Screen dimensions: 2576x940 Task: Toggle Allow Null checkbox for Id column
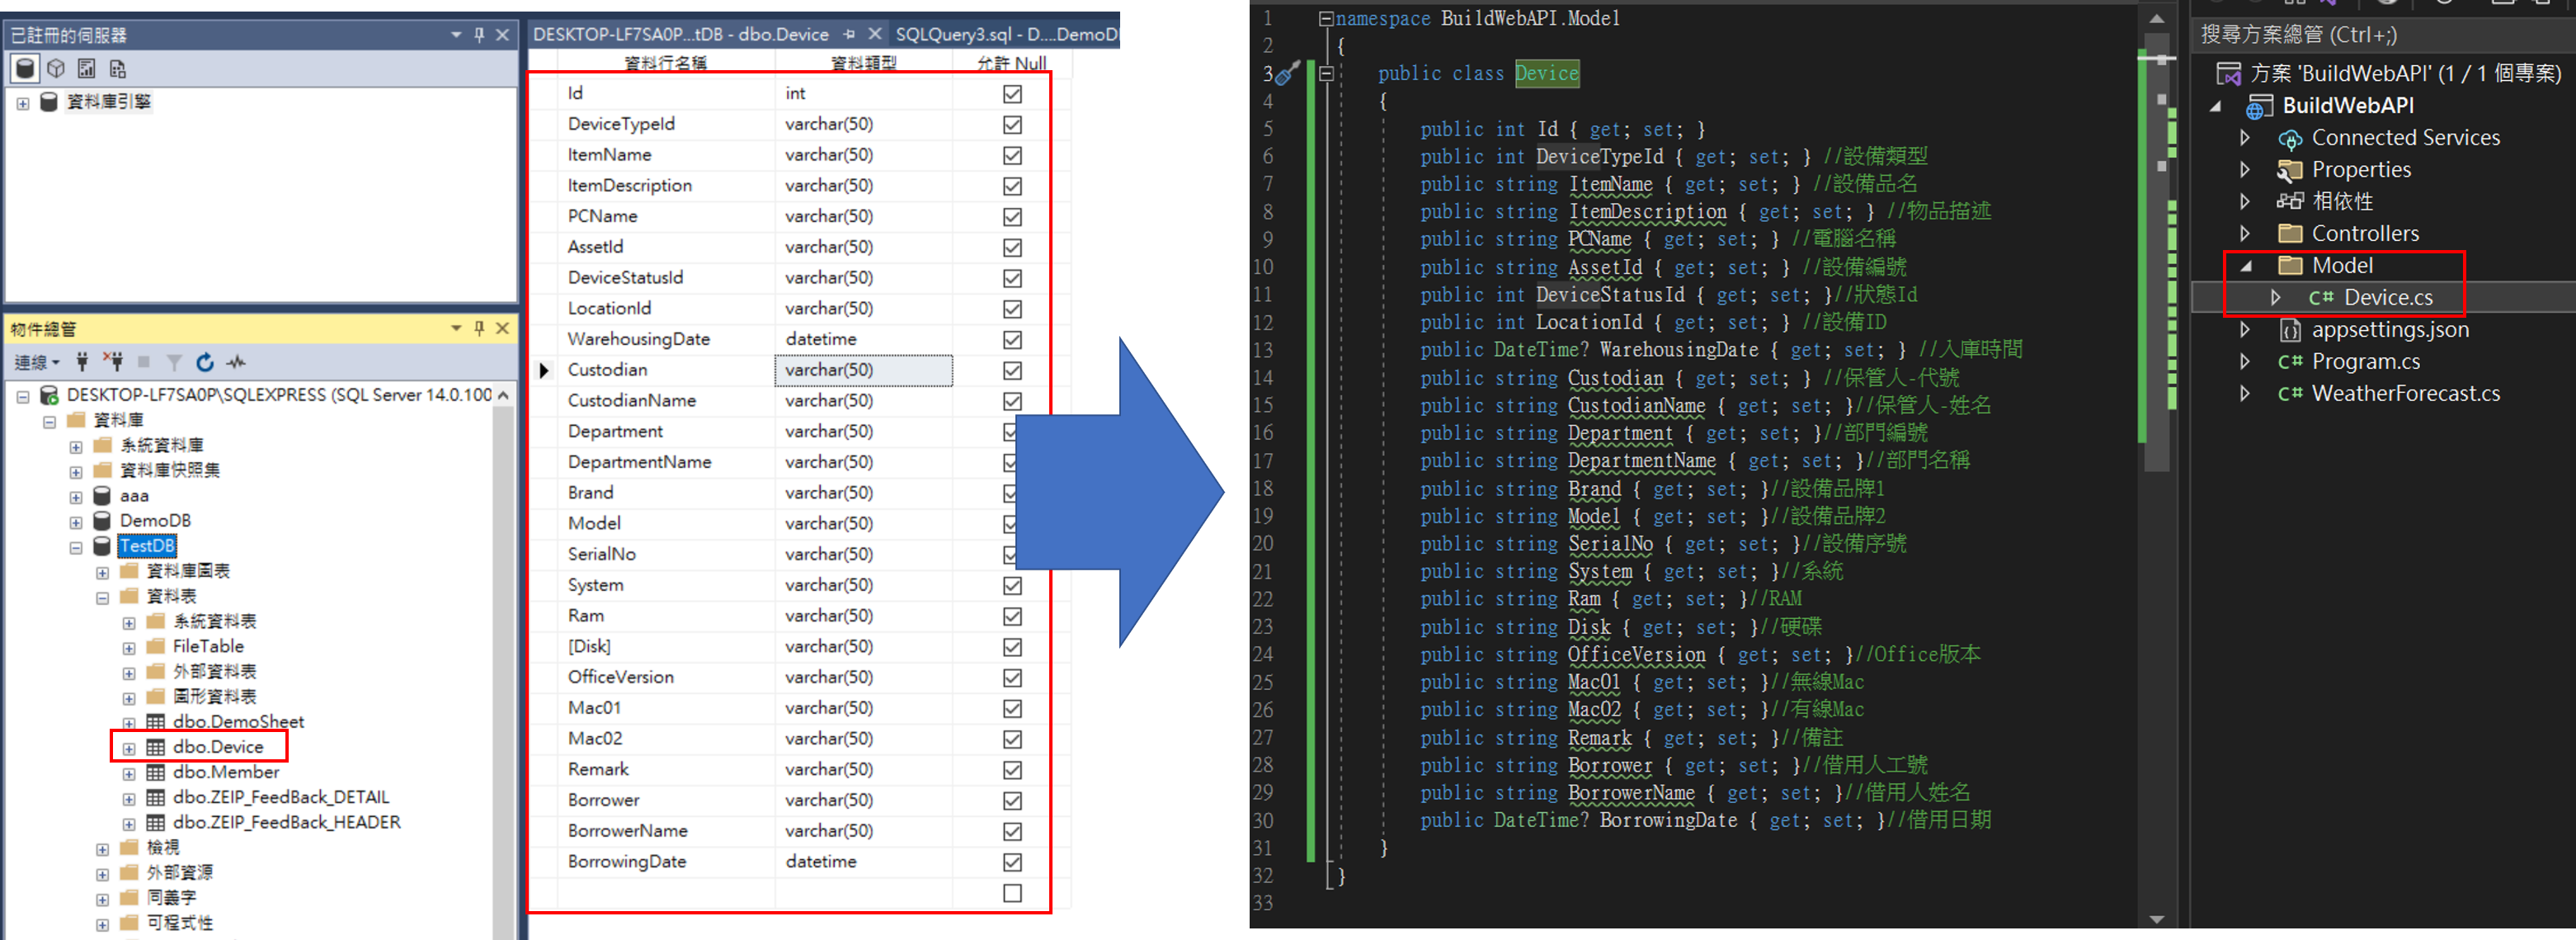pyautogui.click(x=1012, y=93)
